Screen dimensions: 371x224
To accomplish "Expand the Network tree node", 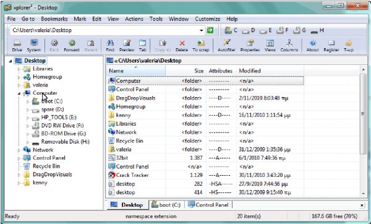I will 19,150.
